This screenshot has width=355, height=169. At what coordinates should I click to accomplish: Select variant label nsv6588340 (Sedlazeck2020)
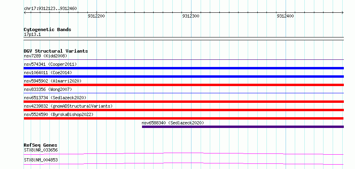(x=173, y=123)
